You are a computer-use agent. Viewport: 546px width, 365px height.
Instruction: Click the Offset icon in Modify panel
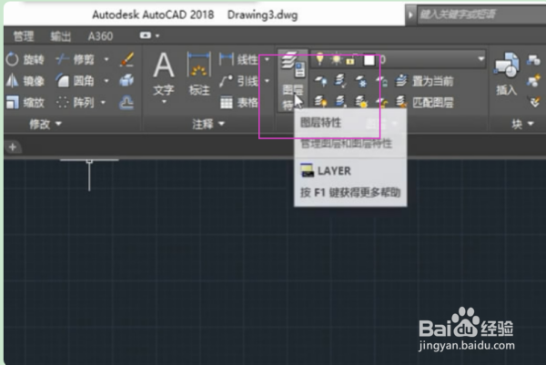pyautogui.click(x=126, y=102)
